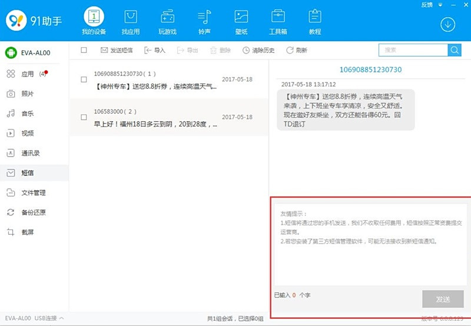Click the 发送短信 toolbar button
Image resolution: width=471 pixels, height=326 pixels.
117,50
